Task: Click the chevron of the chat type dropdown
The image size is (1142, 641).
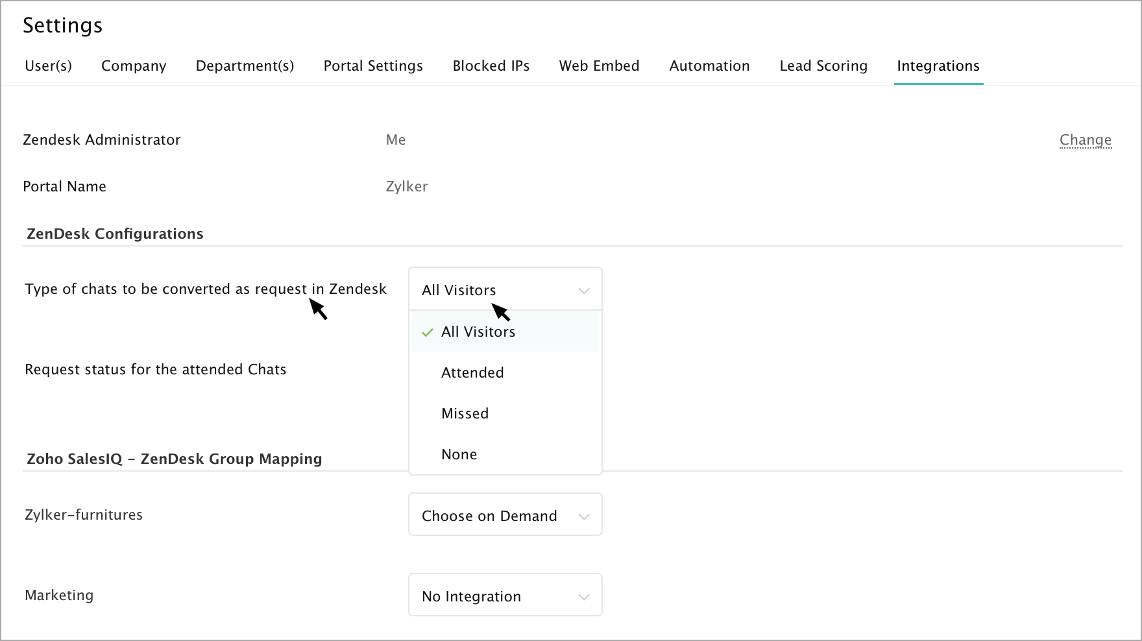Action: pyautogui.click(x=584, y=291)
